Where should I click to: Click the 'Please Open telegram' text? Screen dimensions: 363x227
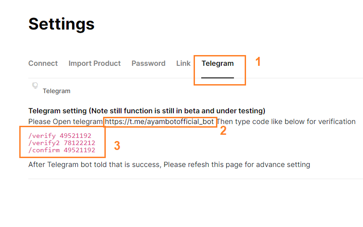65,122
